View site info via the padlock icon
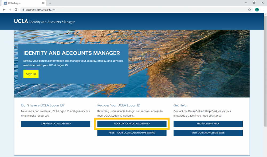The height and width of the screenshot is (157, 267). point(23,10)
